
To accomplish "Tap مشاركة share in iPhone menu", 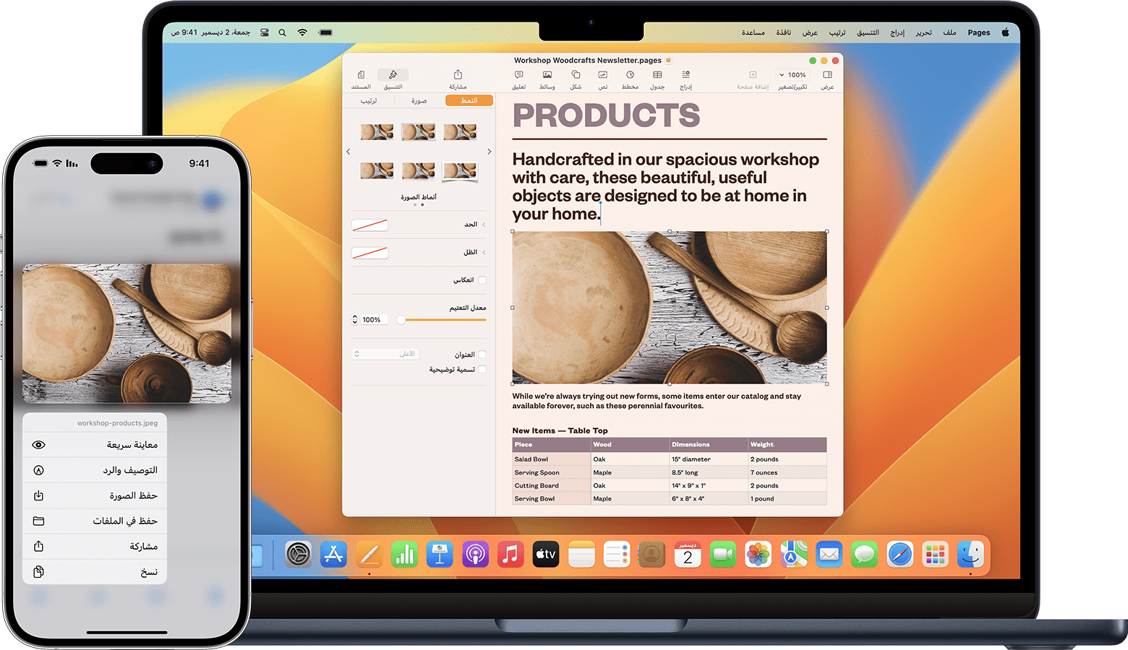I will pyautogui.click(x=95, y=546).
